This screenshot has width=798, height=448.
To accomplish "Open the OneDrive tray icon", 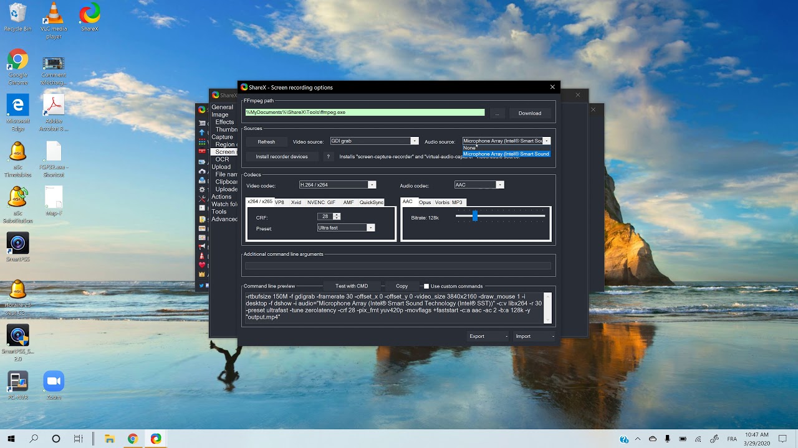I will (653, 439).
